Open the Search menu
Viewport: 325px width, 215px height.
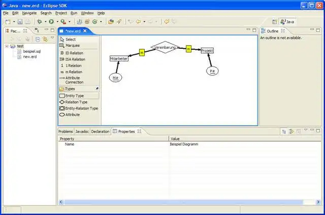point(46,13)
